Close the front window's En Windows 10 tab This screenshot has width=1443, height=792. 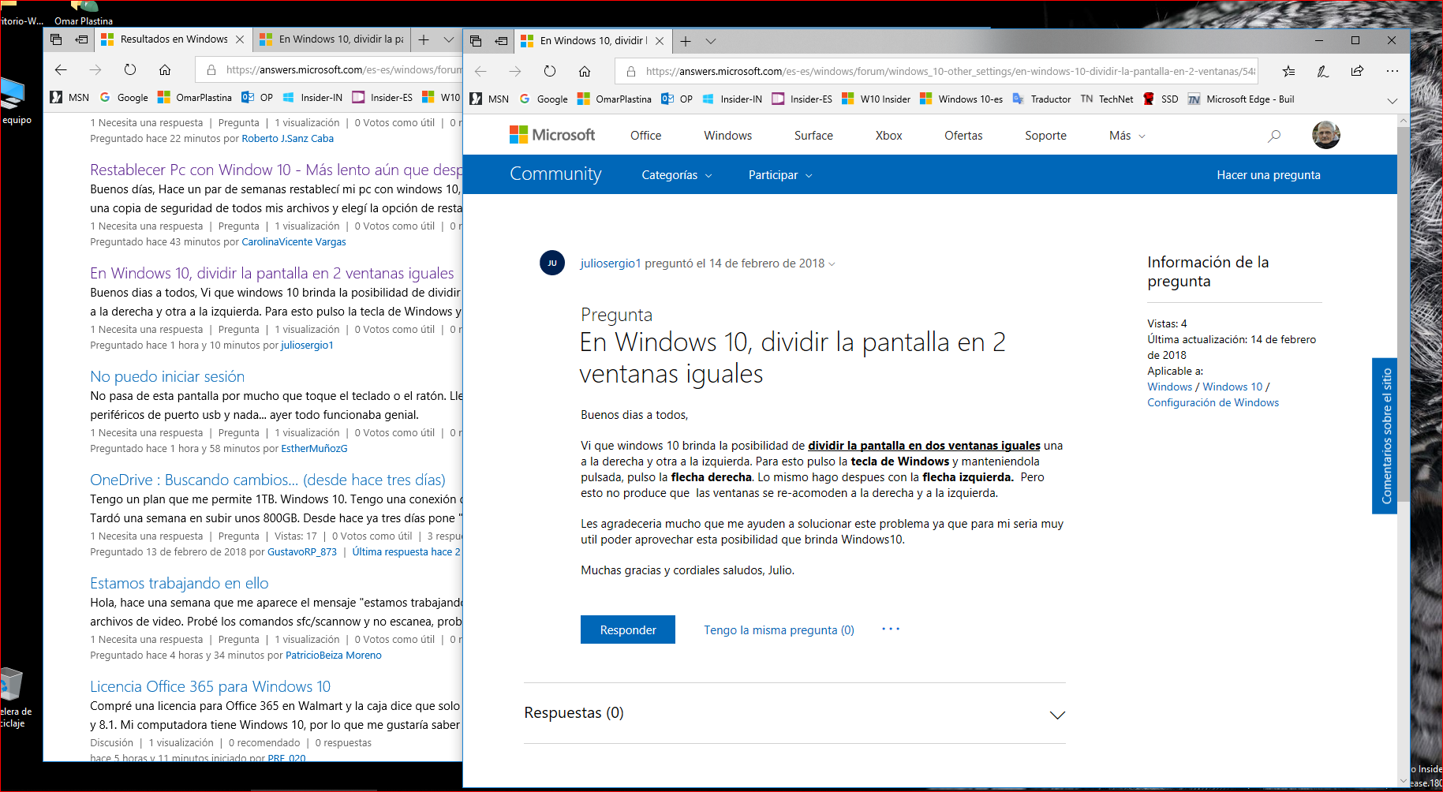tap(660, 41)
